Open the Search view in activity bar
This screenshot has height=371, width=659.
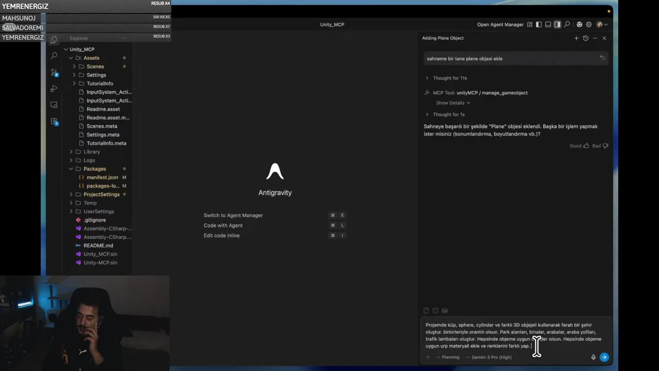[x=54, y=56]
